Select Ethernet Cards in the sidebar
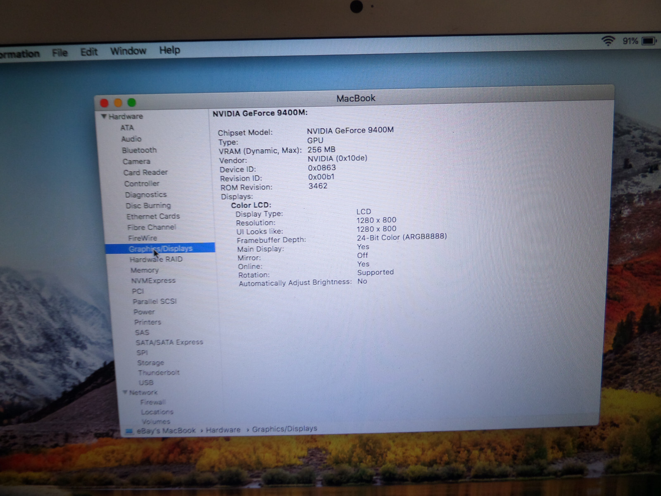661x496 pixels. pyautogui.click(x=153, y=216)
